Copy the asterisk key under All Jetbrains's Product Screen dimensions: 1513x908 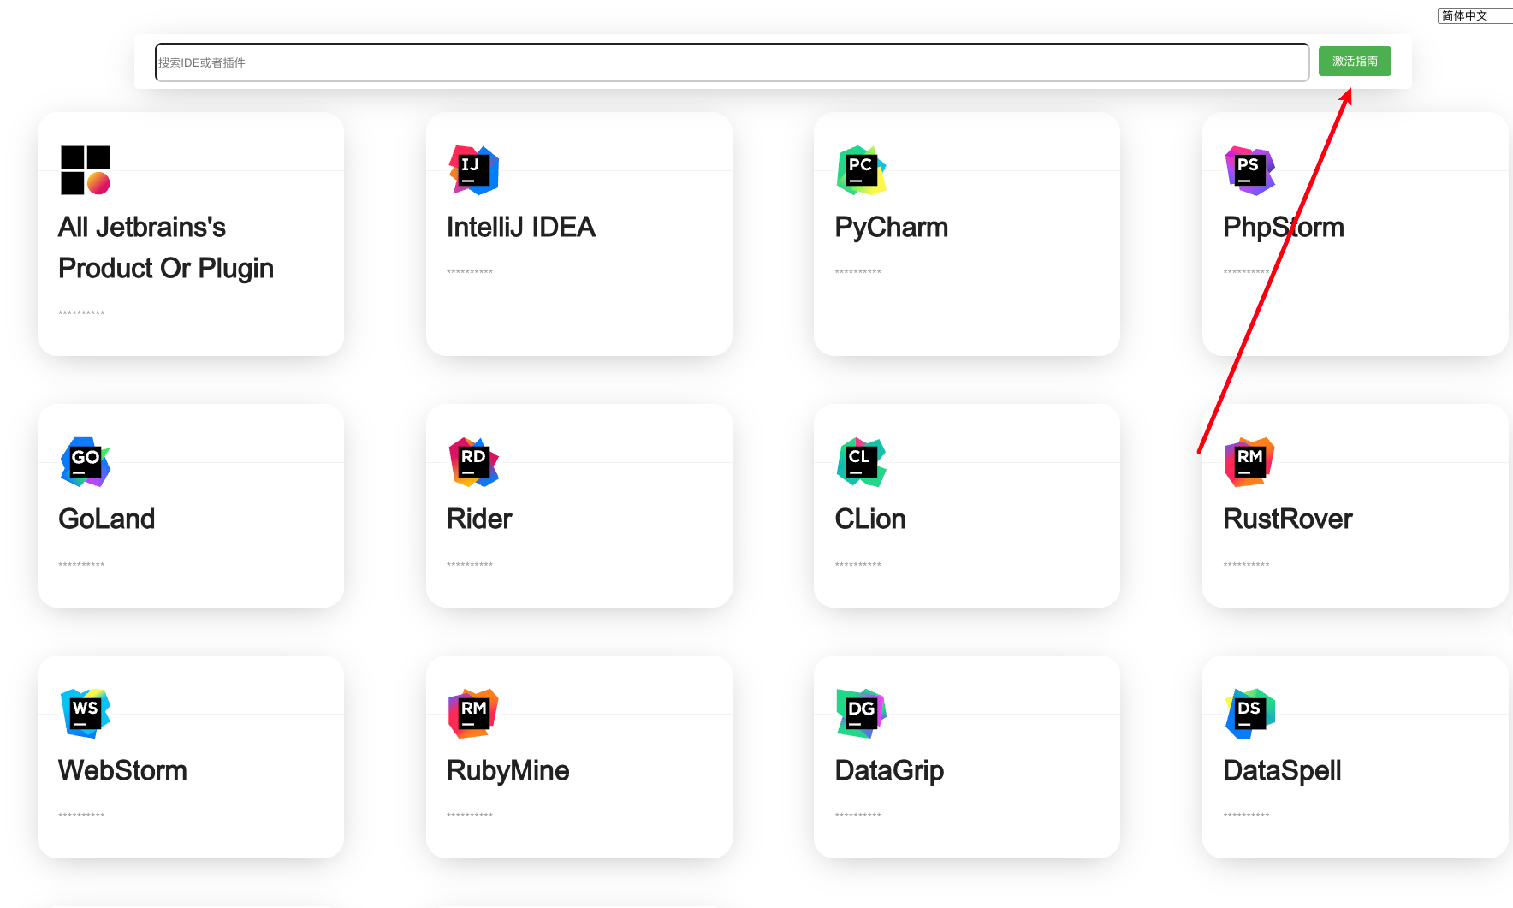click(81, 313)
